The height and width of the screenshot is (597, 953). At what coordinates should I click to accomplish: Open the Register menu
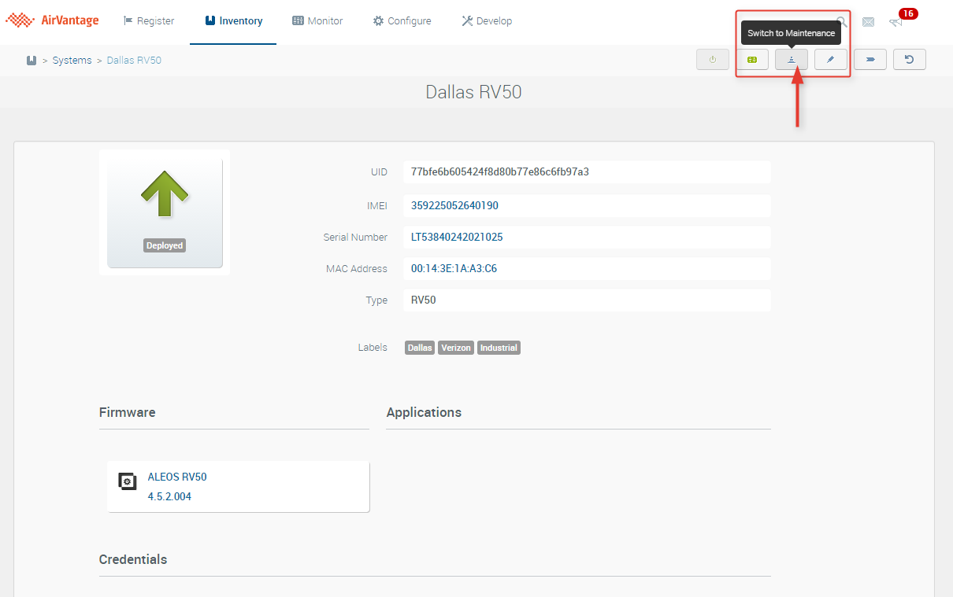(150, 21)
